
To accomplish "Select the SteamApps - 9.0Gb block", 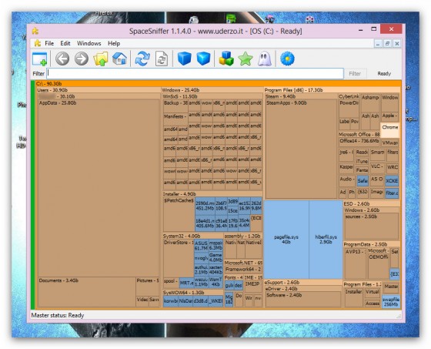I will coord(301,149).
